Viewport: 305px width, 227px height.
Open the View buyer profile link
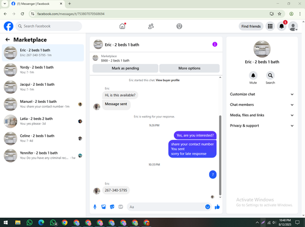click(168, 80)
